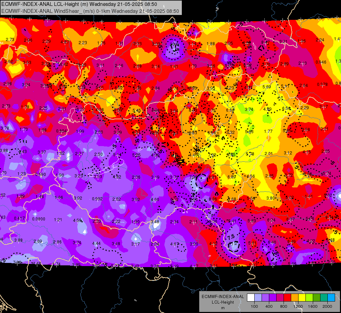This screenshot has width=341, height=313.
Task: Click the wind shear value 8.20
Action: pos(272,264)
